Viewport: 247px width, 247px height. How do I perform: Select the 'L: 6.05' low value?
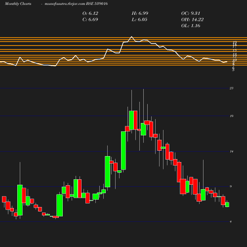coord(139,20)
